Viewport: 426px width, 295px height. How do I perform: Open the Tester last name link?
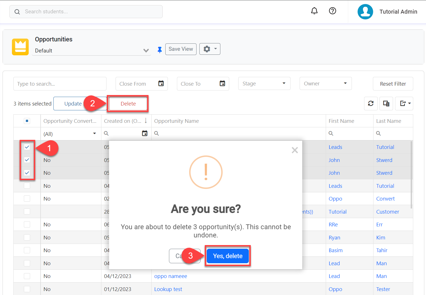coord(383,289)
